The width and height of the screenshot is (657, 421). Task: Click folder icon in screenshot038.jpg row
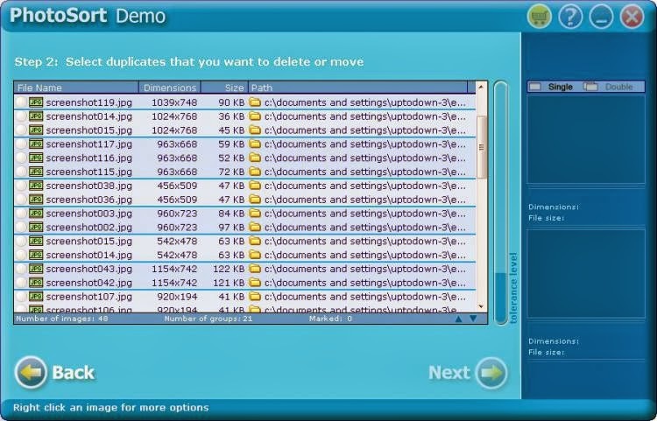pos(255,186)
